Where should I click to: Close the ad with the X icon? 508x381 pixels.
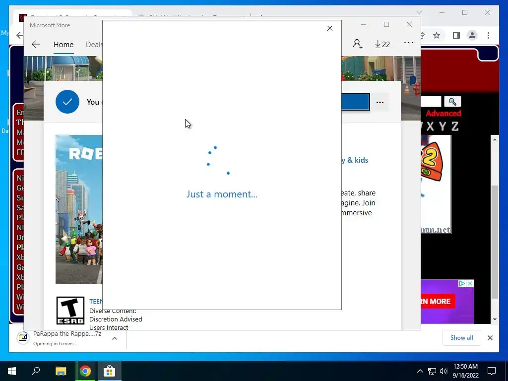coord(470,283)
